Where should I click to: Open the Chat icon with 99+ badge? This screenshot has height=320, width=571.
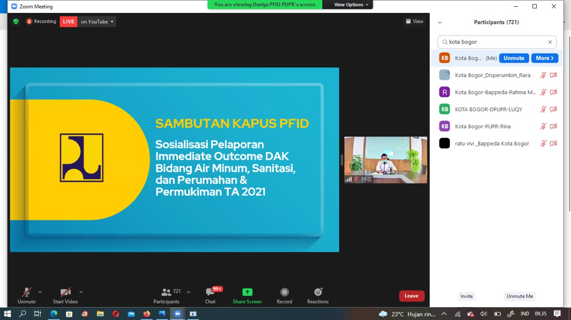click(x=210, y=292)
